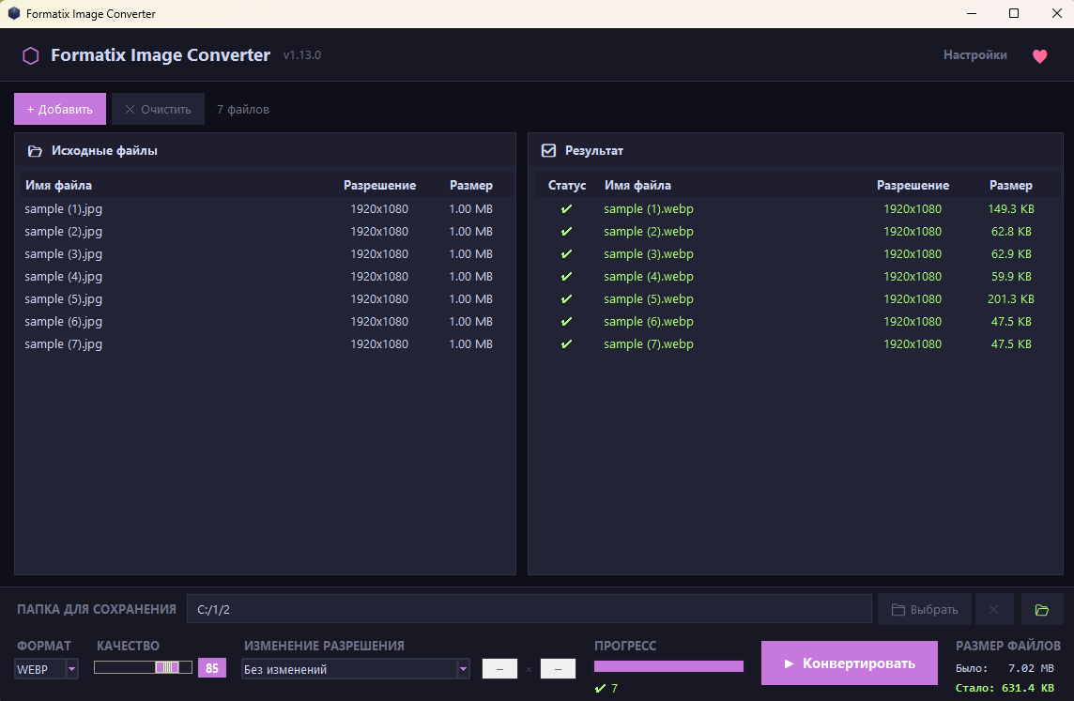Image resolution: width=1074 pixels, height=701 pixels.
Task: Click the Formatix hexagon logo
Action: (31, 55)
